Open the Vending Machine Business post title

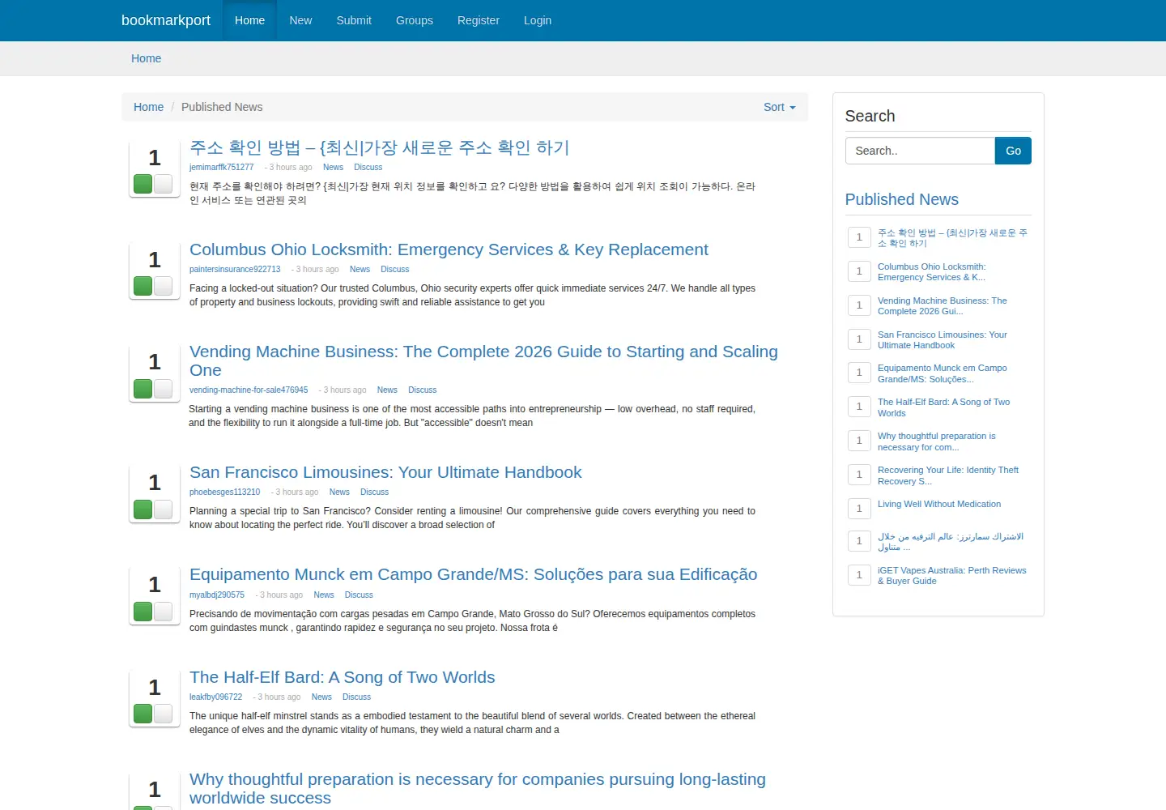tap(483, 360)
